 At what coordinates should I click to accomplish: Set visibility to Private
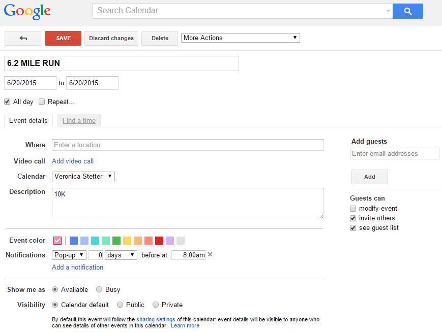tap(156, 305)
